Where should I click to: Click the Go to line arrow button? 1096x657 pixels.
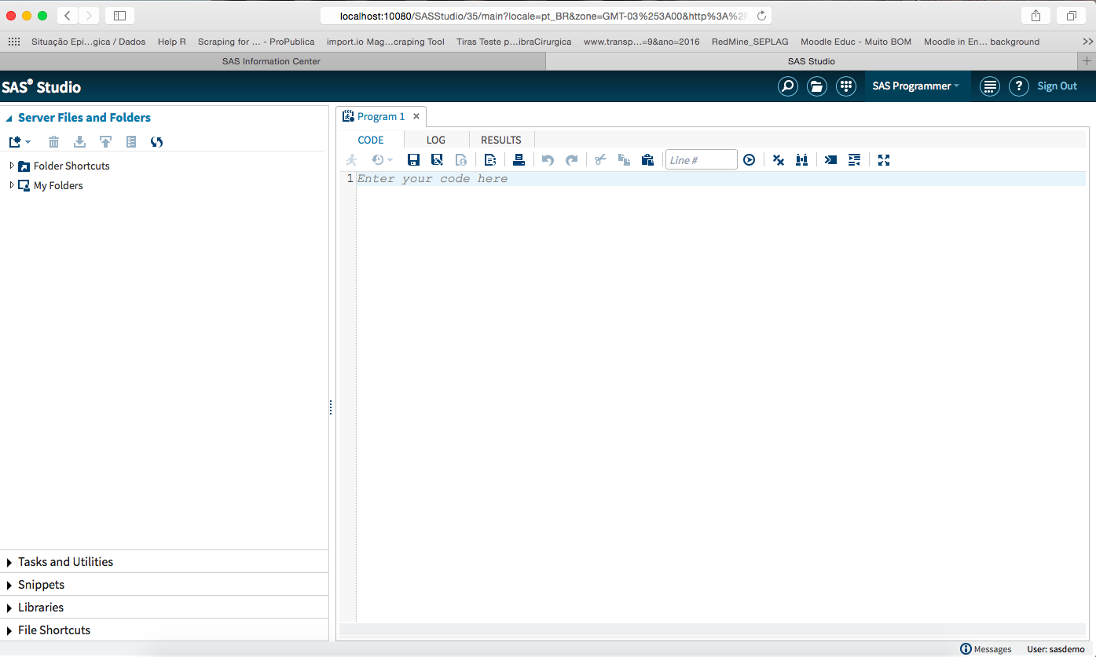[x=750, y=160]
